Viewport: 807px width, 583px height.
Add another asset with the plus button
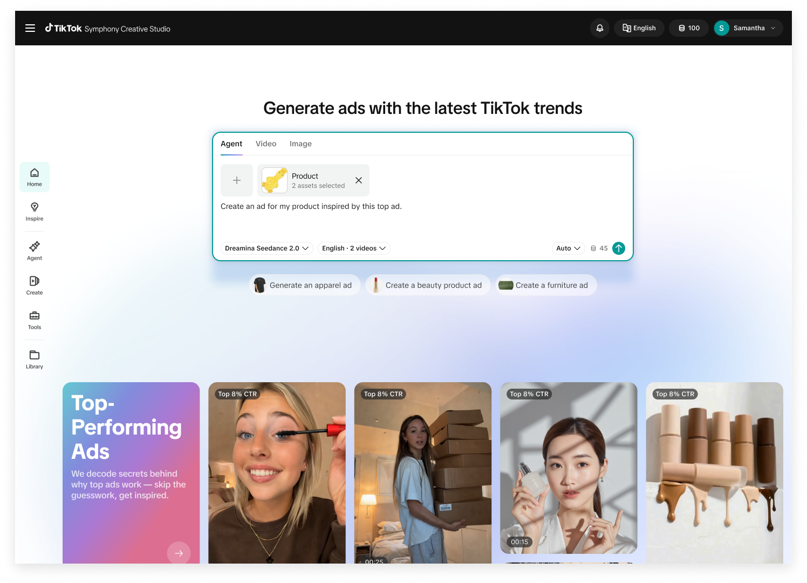pyautogui.click(x=237, y=180)
